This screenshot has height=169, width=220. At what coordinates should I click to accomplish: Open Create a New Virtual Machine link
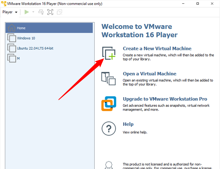click(157, 48)
